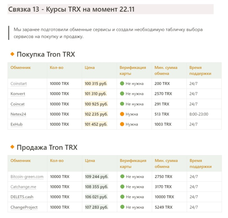Click orange verification dot in Netex24 row
Image resolution: width=228 pixels, height=218 pixels.
122,114
